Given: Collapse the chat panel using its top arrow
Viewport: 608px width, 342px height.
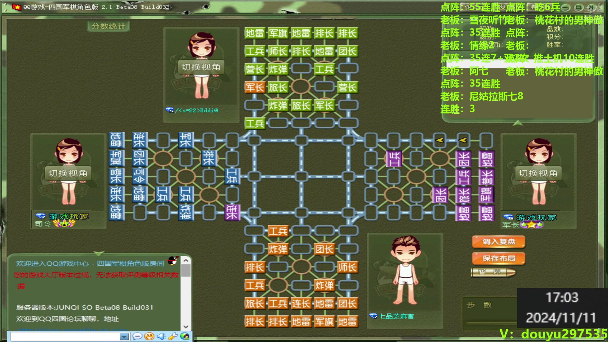Looking at the screenshot, I should (99, 253).
